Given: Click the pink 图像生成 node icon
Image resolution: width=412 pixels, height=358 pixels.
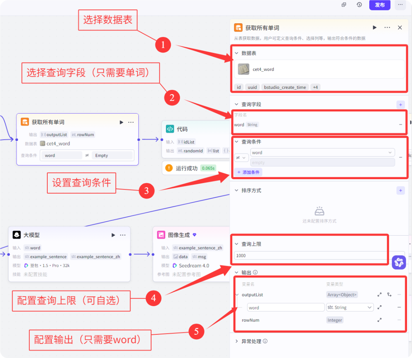Looking at the screenshot, I should coord(163,235).
